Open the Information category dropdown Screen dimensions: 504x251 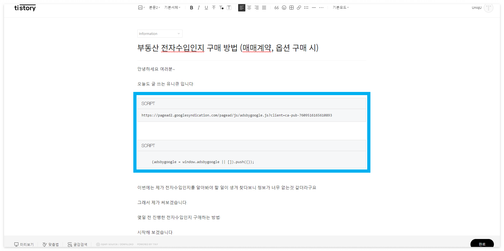(160, 34)
